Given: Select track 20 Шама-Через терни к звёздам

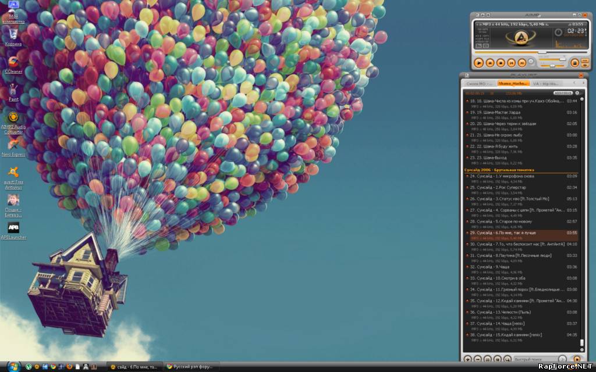Looking at the screenshot, I should (x=521, y=126).
